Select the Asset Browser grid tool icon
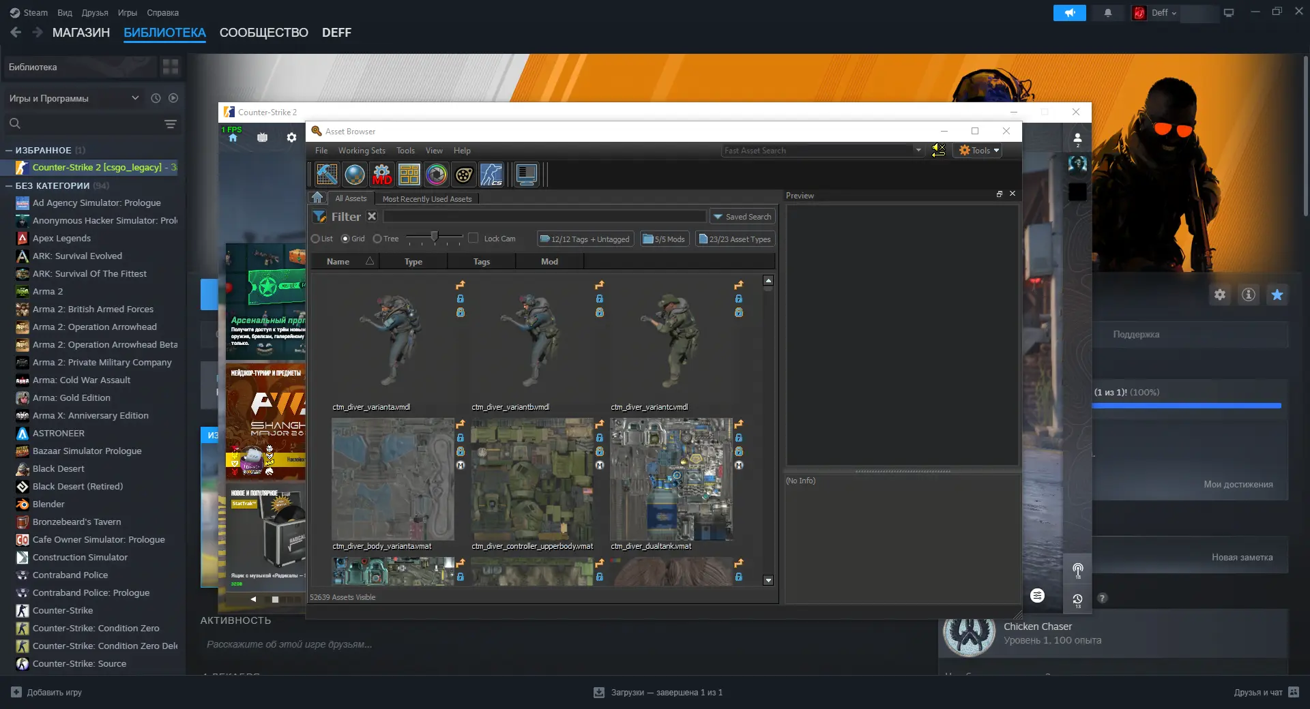This screenshot has height=709, width=1310. (x=409, y=175)
